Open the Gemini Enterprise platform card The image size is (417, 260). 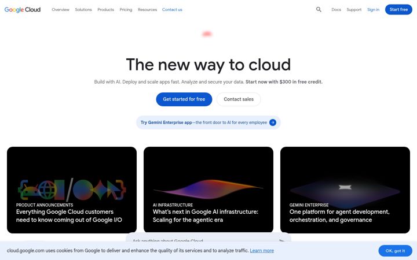[x=345, y=190]
